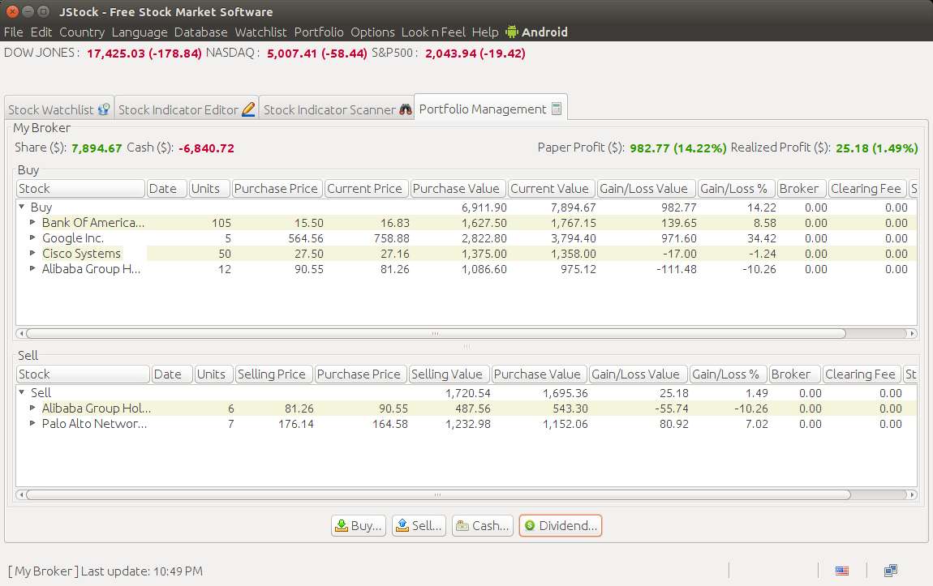Click Google Inc. current value 3,794.40

pos(573,238)
